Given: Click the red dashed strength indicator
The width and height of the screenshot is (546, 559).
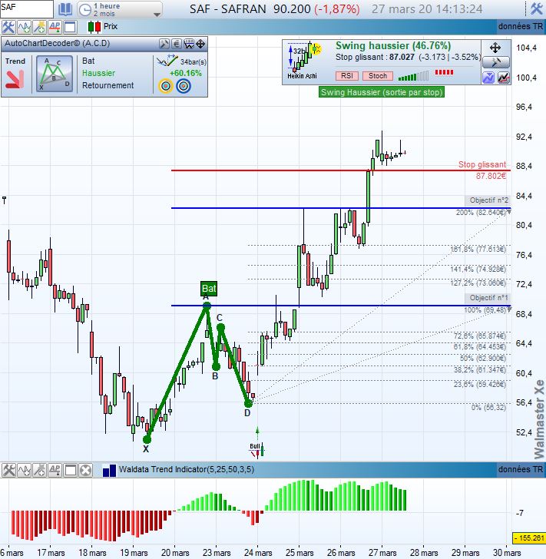Looking at the screenshot, I should [444, 73].
